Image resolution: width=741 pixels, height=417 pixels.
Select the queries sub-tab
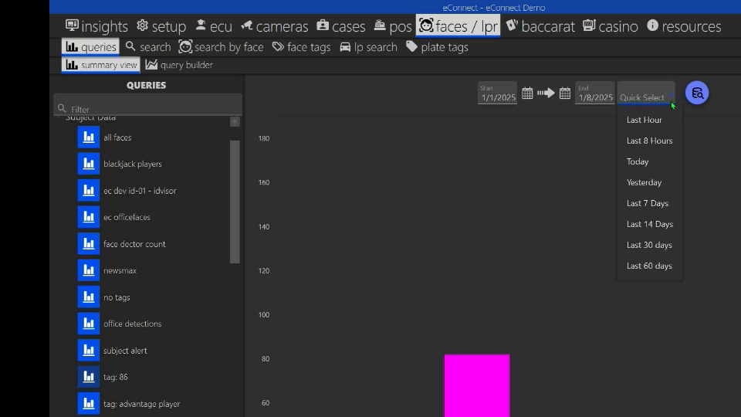tap(91, 47)
